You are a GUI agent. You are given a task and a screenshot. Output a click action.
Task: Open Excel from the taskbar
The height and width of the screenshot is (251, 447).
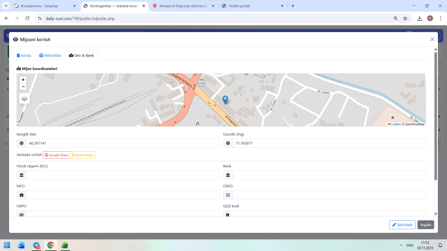click(x=65, y=245)
